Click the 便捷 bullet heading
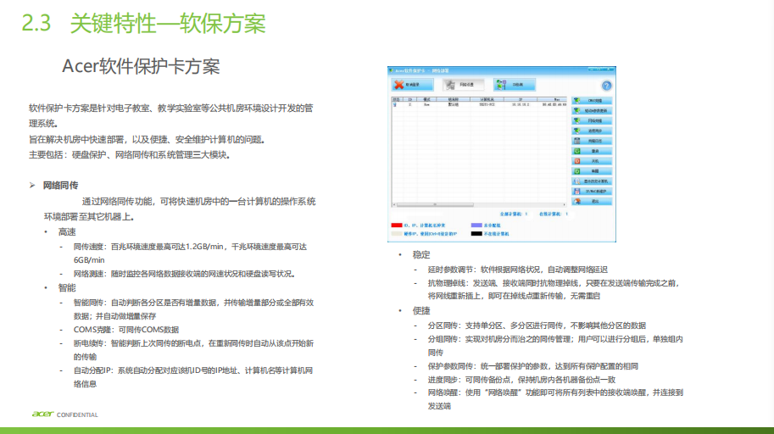 pyautogui.click(x=421, y=310)
